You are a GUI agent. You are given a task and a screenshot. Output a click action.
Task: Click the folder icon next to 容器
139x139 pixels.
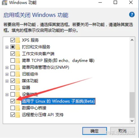(18, 88)
